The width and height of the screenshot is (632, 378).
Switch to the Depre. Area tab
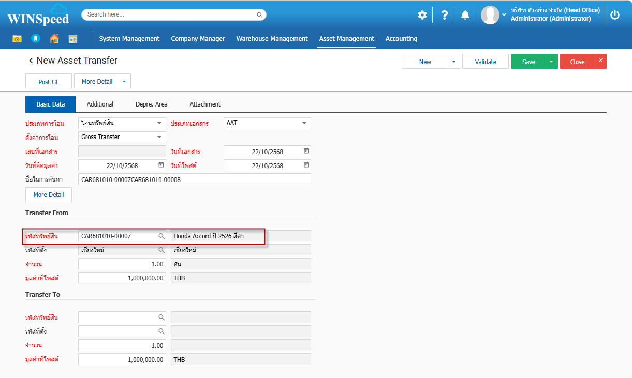tap(151, 104)
